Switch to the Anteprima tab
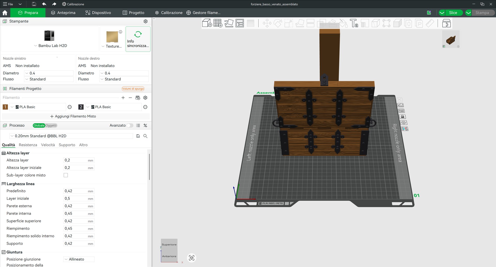The width and height of the screenshot is (496, 267). pyautogui.click(x=63, y=13)
